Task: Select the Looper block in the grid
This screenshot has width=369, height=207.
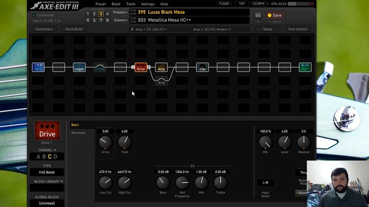Action: tap(79, 67)
